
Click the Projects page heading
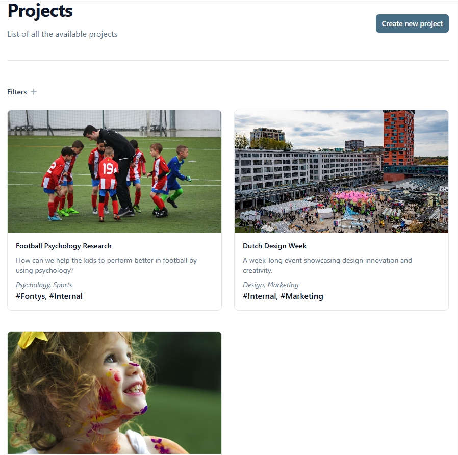pyautogui.click(x=40, y=11)
